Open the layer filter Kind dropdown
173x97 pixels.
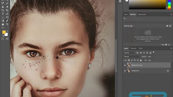[129, 53]
